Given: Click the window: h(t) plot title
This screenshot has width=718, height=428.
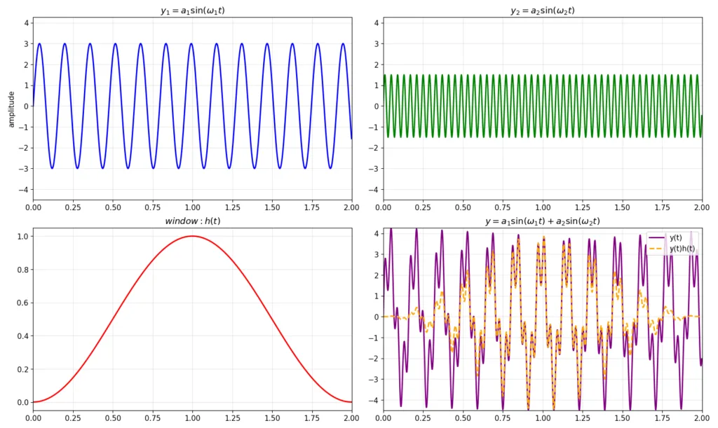Looking at the screenshot, I should 192,221.
